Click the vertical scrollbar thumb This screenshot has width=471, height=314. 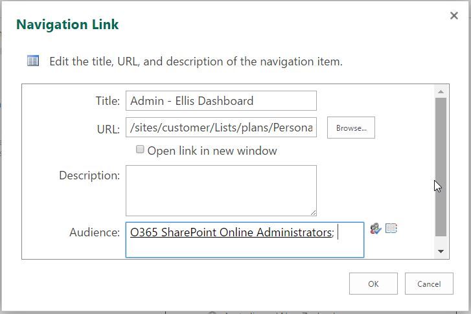click(x=441, y=167)
